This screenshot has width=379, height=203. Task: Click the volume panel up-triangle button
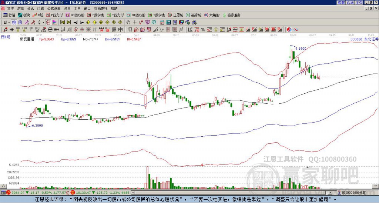[x=3, y=186]
